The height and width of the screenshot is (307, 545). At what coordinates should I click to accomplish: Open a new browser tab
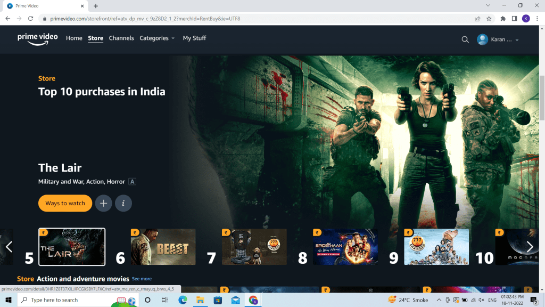pyautogui.click(x=96, y=6)
